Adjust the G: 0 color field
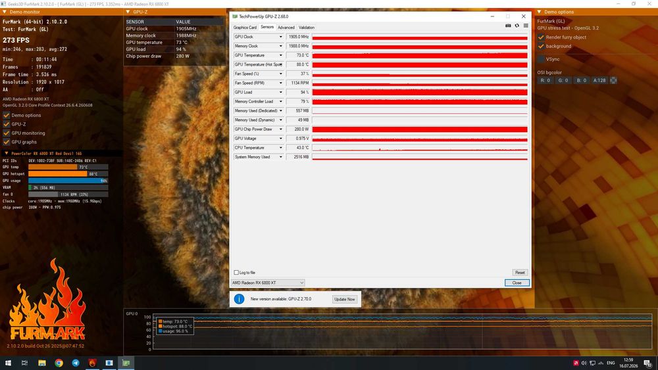Viewport: 658px width, 370px height. pyautogui.click(x=563, y=80)
